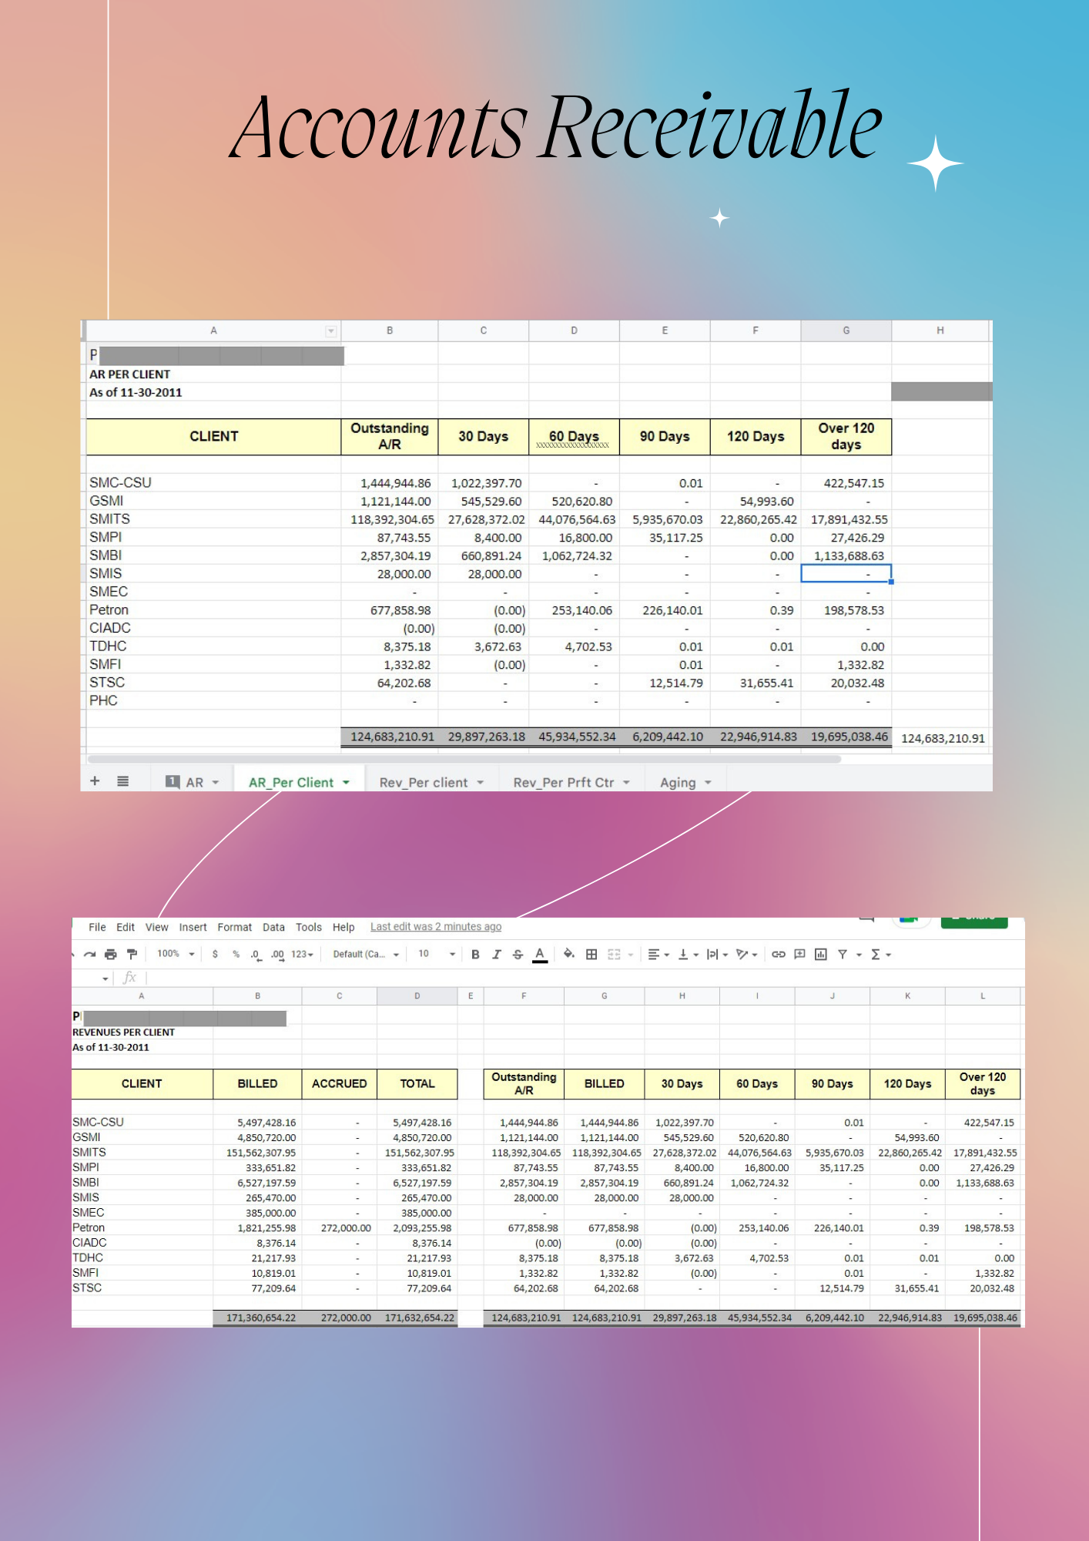This screenshot has width=1089, height=1541.
Task: Click the insert chart icon
Action: pyautogui.click(x=821, y=955)
